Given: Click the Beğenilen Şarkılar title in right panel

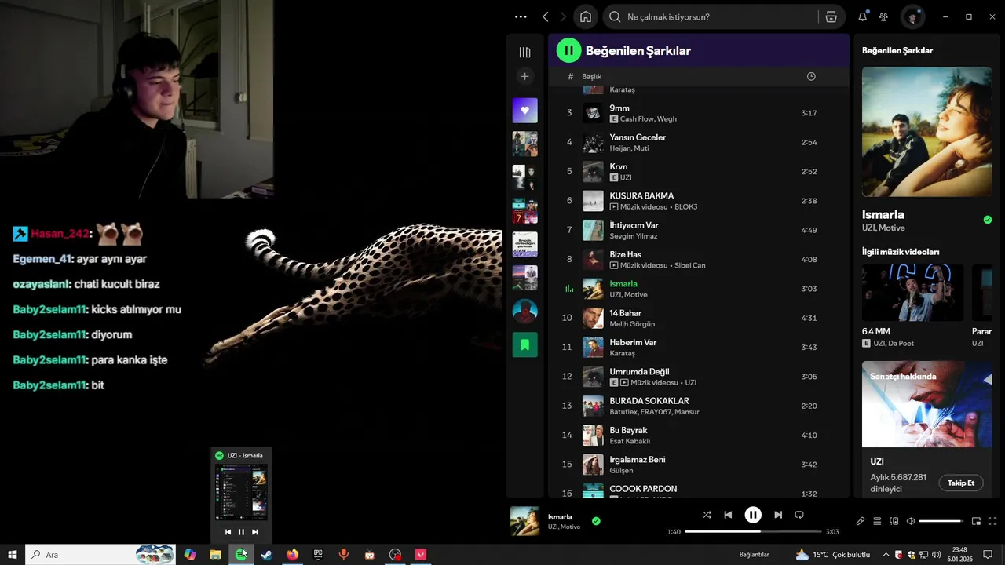Looking at the screenshot, I should pos(897,50).
